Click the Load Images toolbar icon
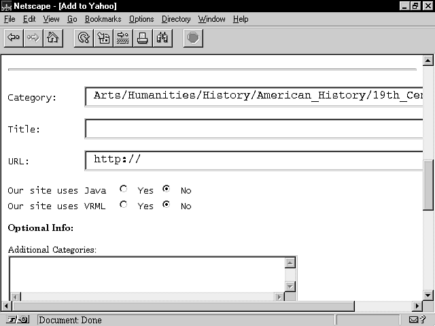This screenshot has height=326, width=435. (x=103, y=38)
